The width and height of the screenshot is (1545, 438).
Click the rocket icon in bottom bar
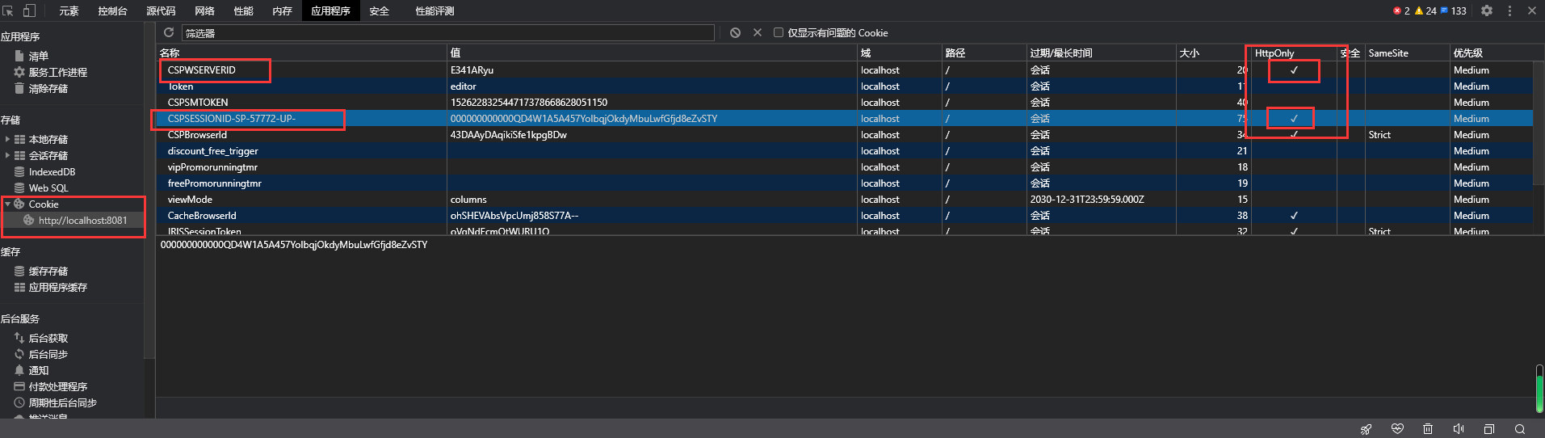1366,429
